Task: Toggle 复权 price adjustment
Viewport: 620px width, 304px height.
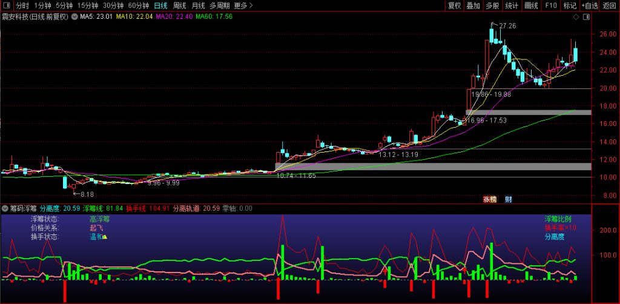Action: (x=454, y=5)
